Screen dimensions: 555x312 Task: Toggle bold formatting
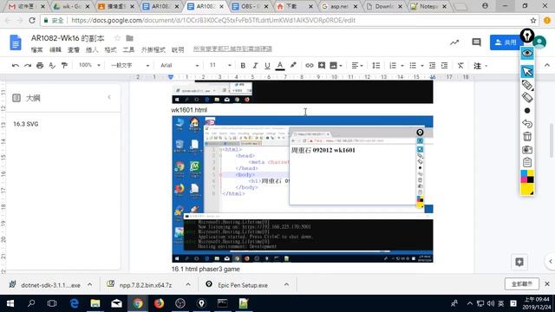pyautogui.click(x=243, y=66)
